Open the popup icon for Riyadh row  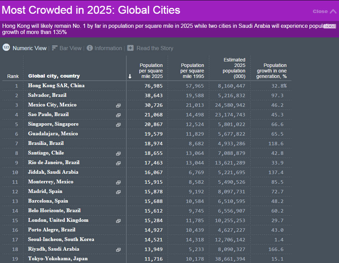118,250
